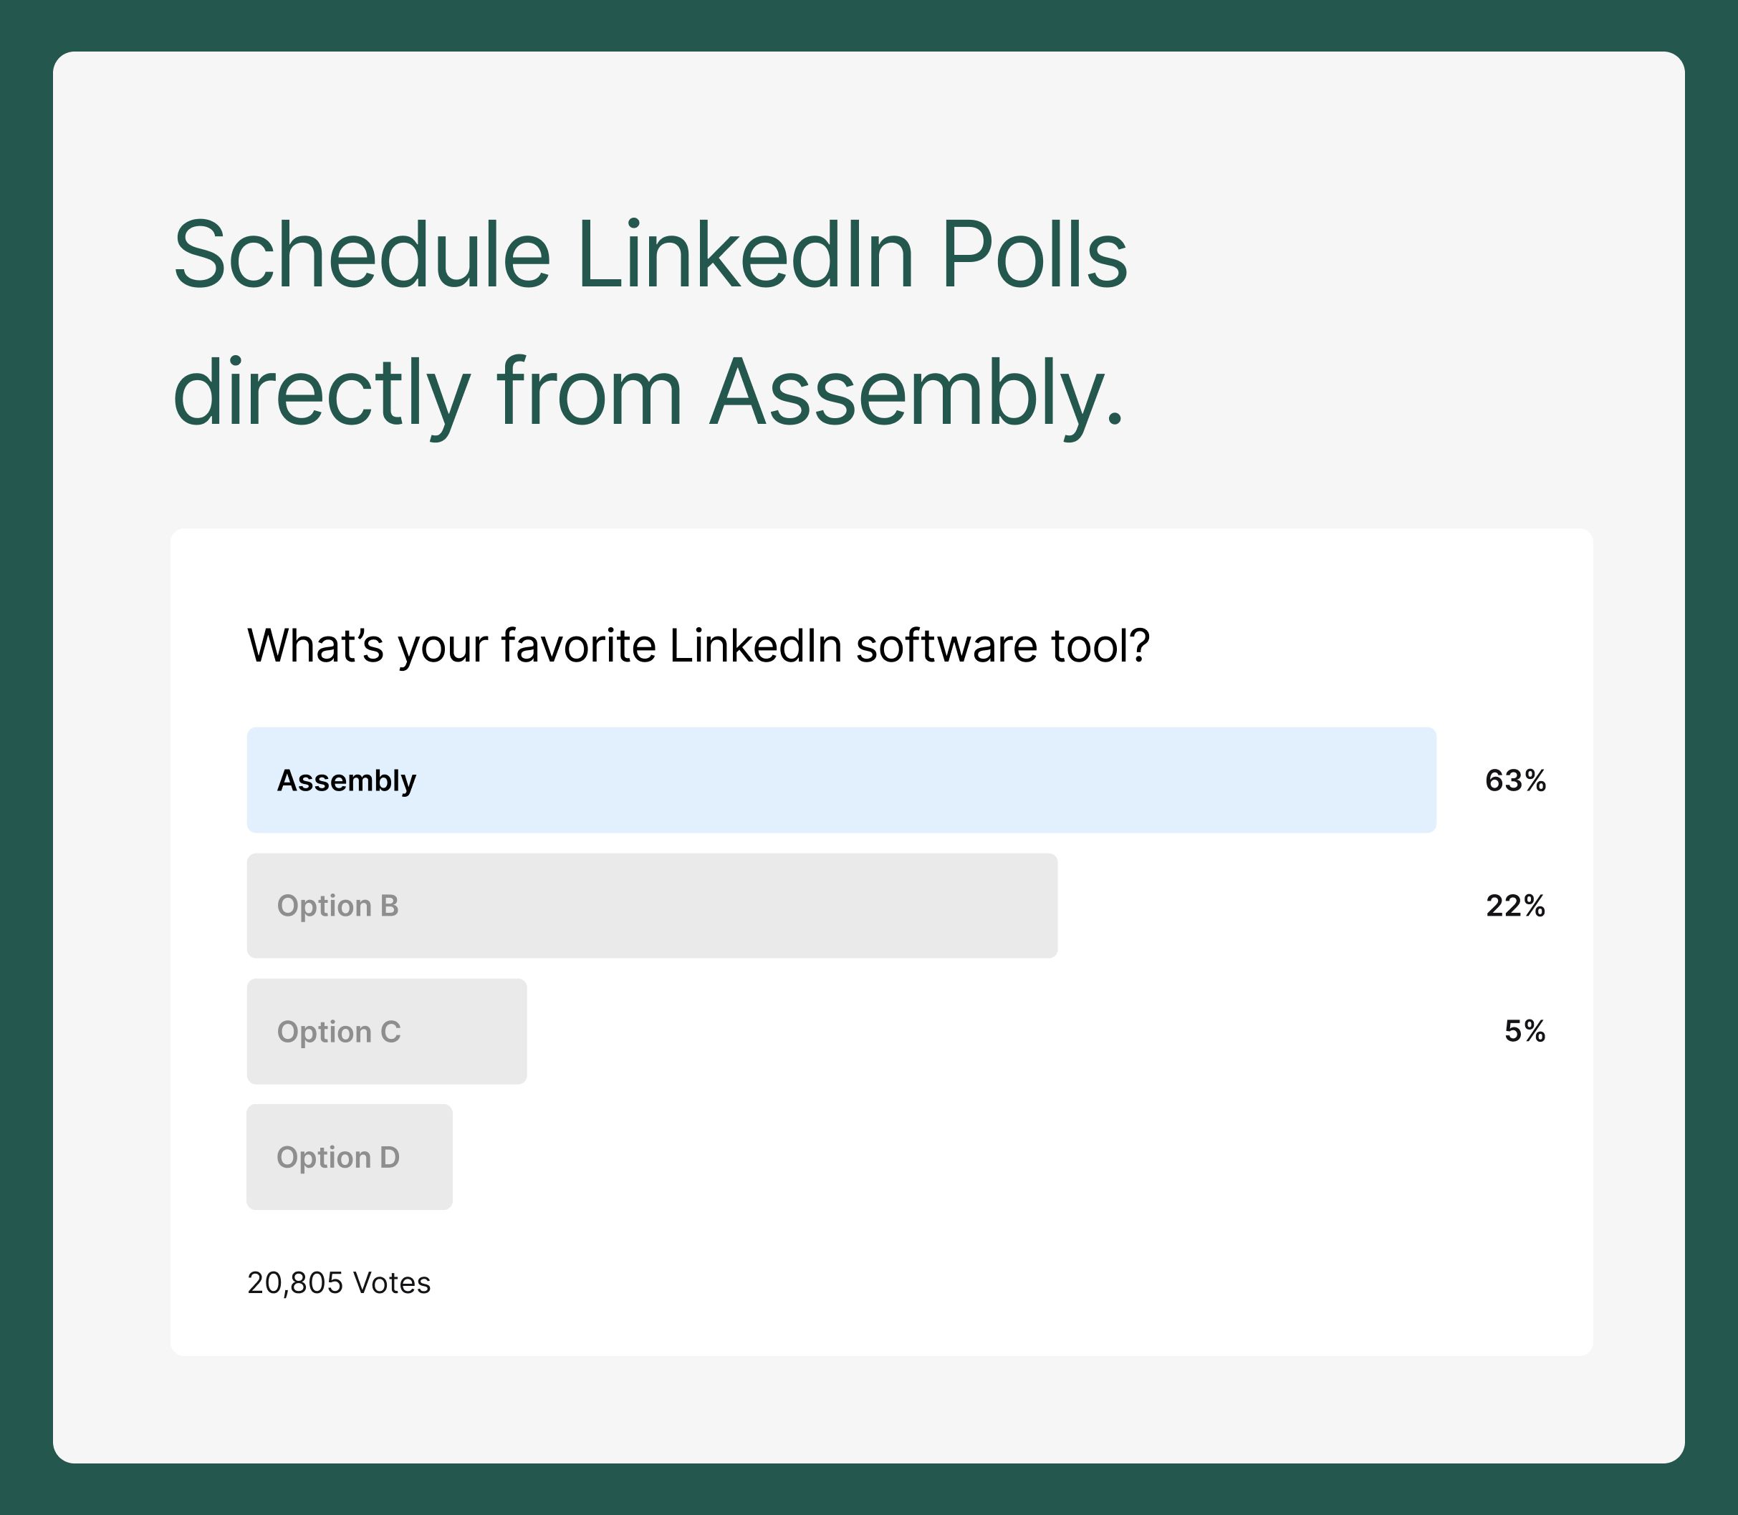Select the Assembly poll option bar
1738x1515 pixels.
(842, 780)
